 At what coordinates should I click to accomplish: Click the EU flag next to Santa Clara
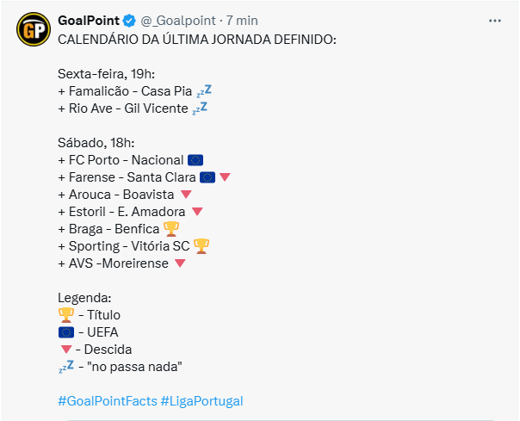coord(207,177)
